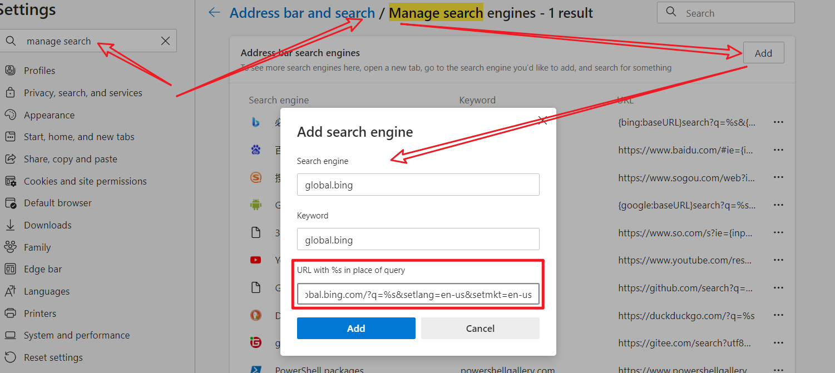Click the magnifier icon in settings search box
The width and height of the screenshot is (835, 373).
11,41
